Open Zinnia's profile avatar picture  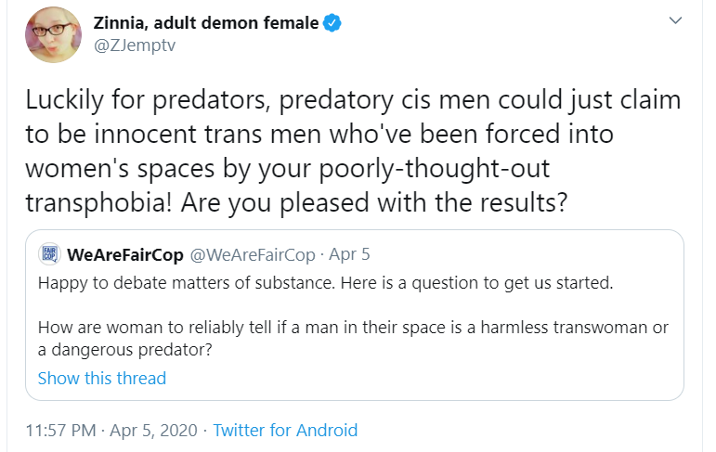(x=53, y=34)
